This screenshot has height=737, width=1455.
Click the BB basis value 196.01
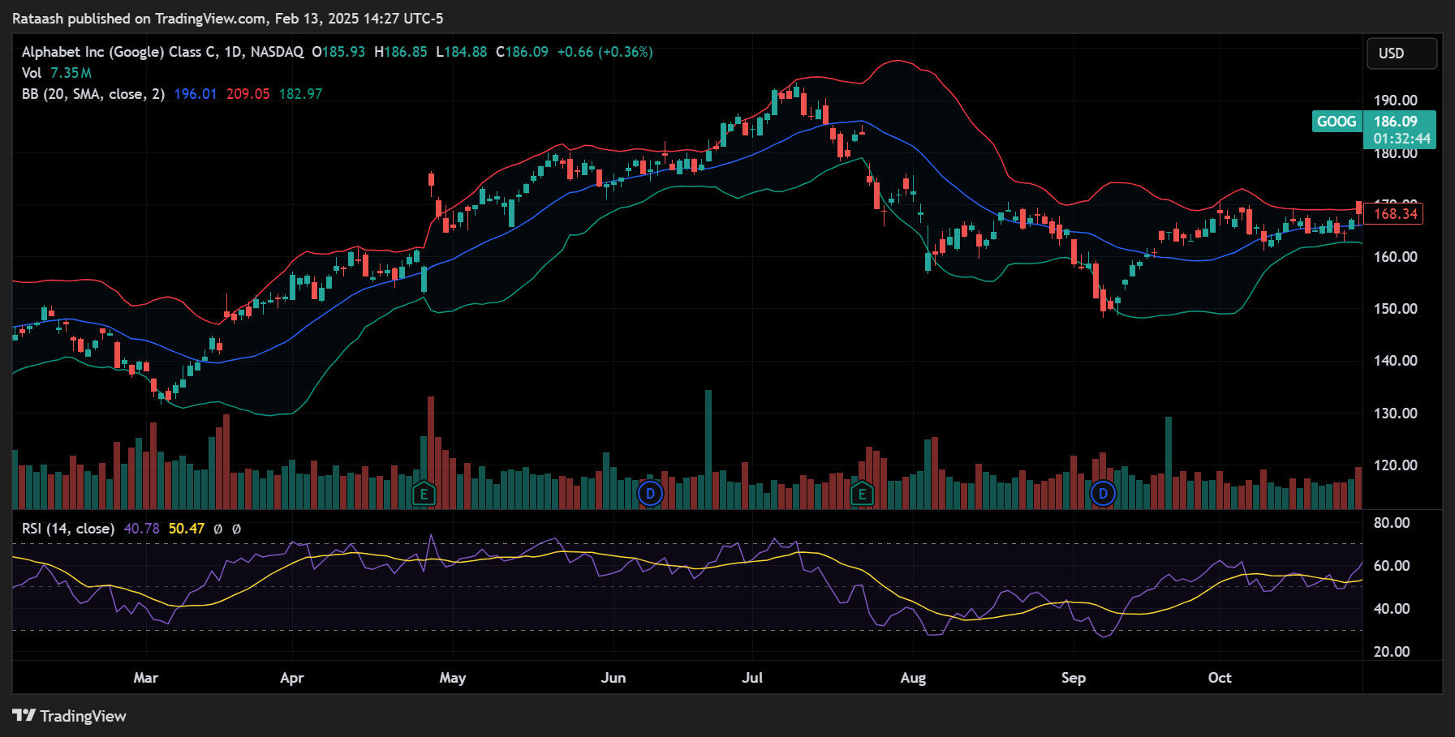point(196,94)
